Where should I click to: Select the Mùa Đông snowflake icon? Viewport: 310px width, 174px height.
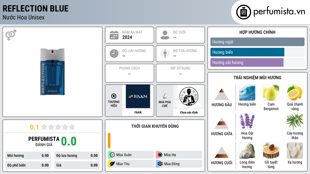point(160,164)
